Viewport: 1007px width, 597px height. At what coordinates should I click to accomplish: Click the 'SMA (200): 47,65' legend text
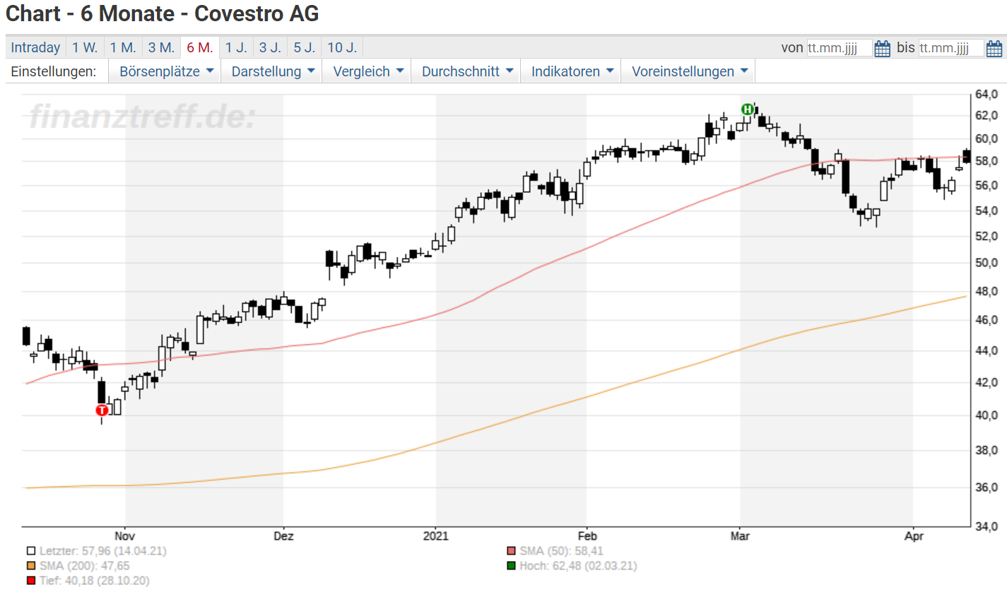click(85, 566)
